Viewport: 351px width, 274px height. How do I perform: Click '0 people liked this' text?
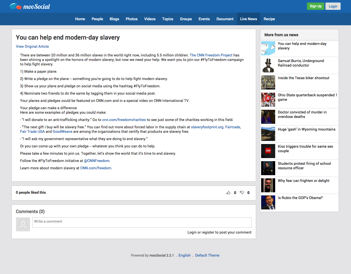(x=31, y=192)
